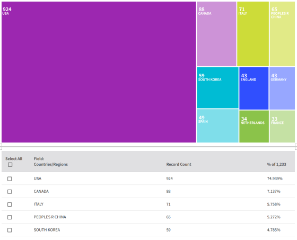Click the Countries/Regions field header
This screenshot has height=240, width=297.
point(51,164)
